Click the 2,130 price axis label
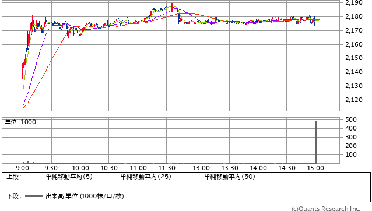372x211 pixels. click(354, 86)
